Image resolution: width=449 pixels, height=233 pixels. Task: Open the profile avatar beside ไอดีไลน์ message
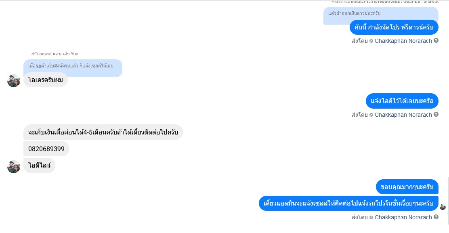pos(14,167)
